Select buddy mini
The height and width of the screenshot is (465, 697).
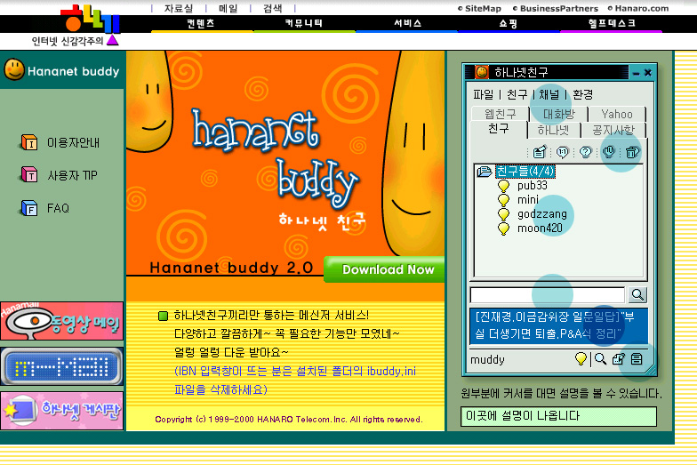528,199
